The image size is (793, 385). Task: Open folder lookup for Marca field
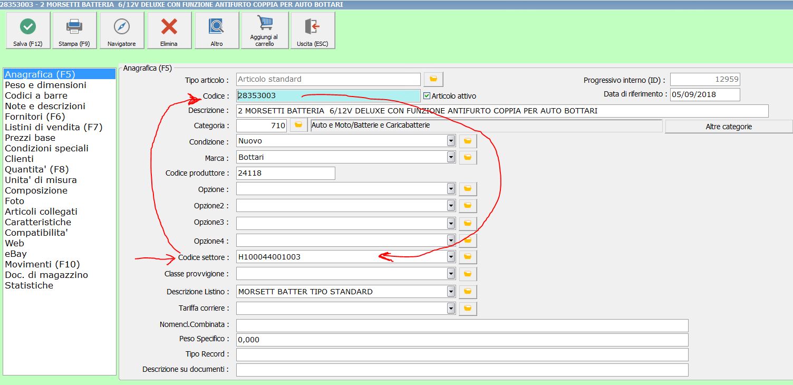pos(468,157)
